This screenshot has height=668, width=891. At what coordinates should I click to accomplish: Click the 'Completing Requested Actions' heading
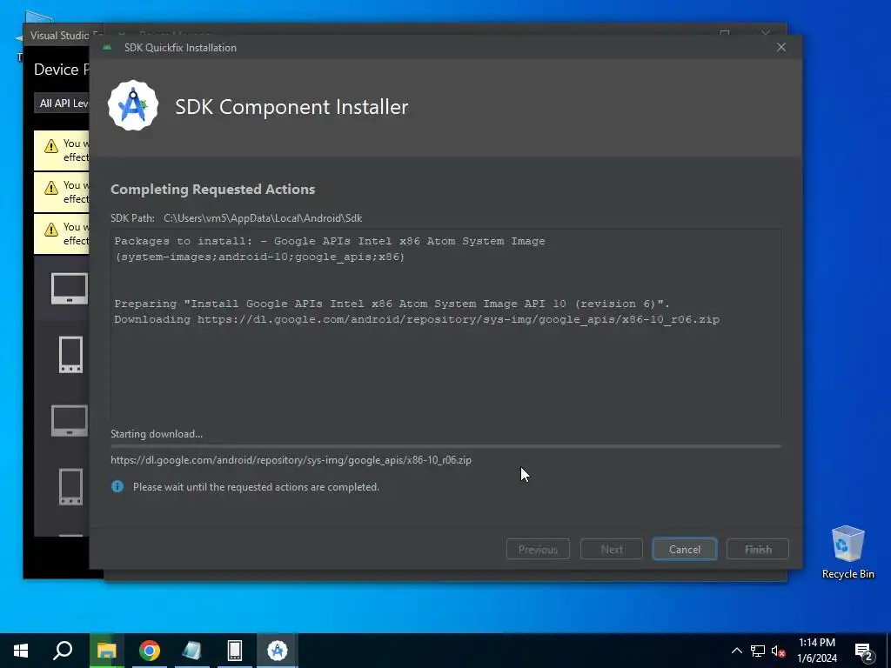[x=212, y=189]
